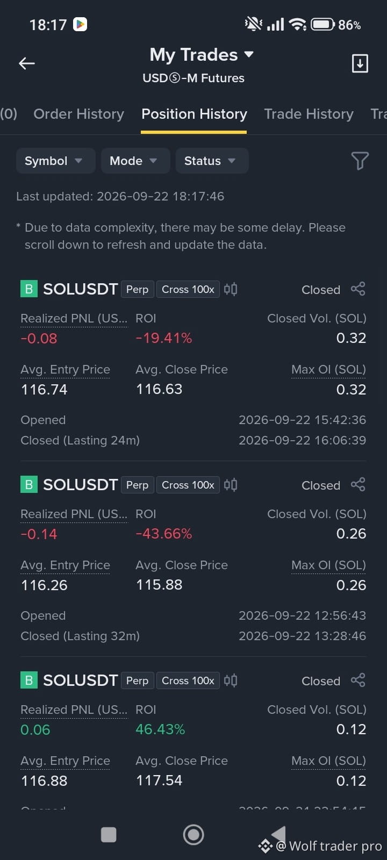387x860 pixels.
Task: Share the third SOLUSDT closed position
Action: [358, 680]
